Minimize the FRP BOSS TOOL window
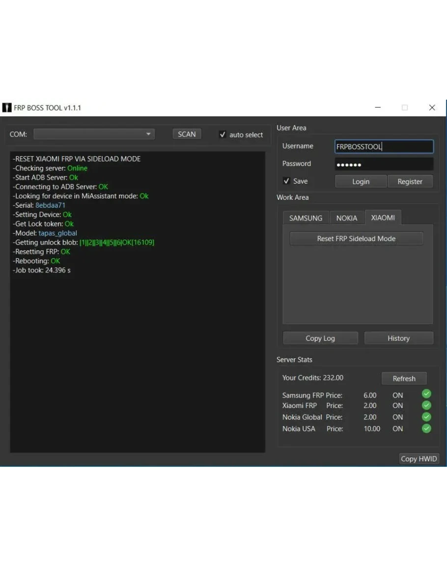 (378, 108)
